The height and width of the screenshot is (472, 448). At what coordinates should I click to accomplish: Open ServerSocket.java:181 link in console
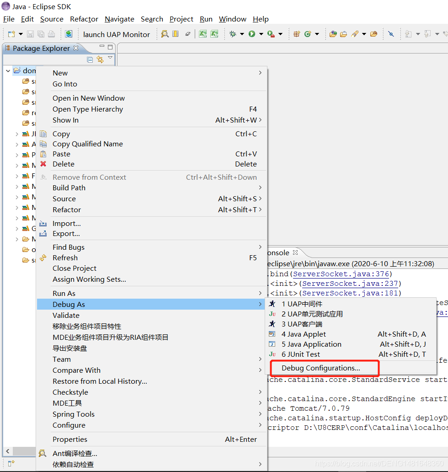click(350, 293)
